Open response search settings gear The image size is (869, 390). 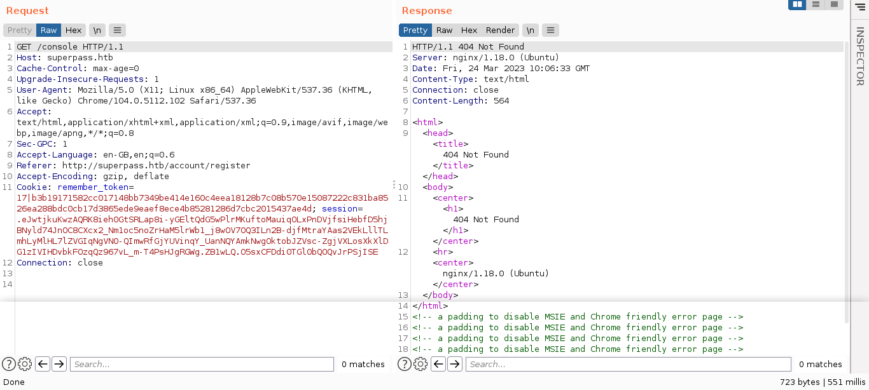tap(421, 364)
